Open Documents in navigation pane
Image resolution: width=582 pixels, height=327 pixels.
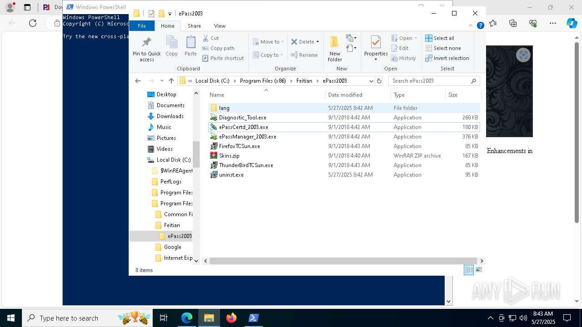(171, 105)
